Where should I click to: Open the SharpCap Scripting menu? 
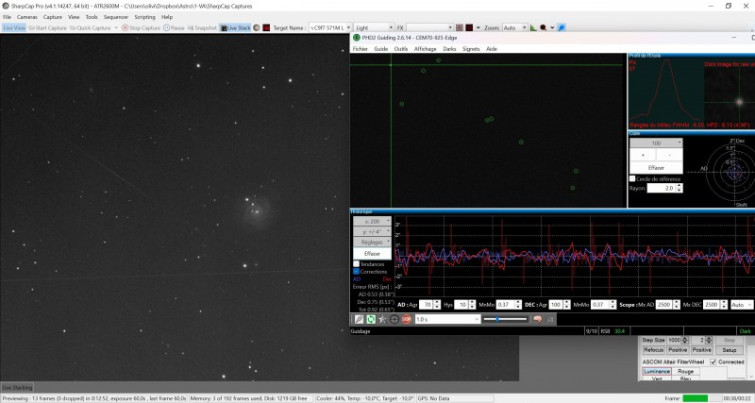(x=144, y=17)
